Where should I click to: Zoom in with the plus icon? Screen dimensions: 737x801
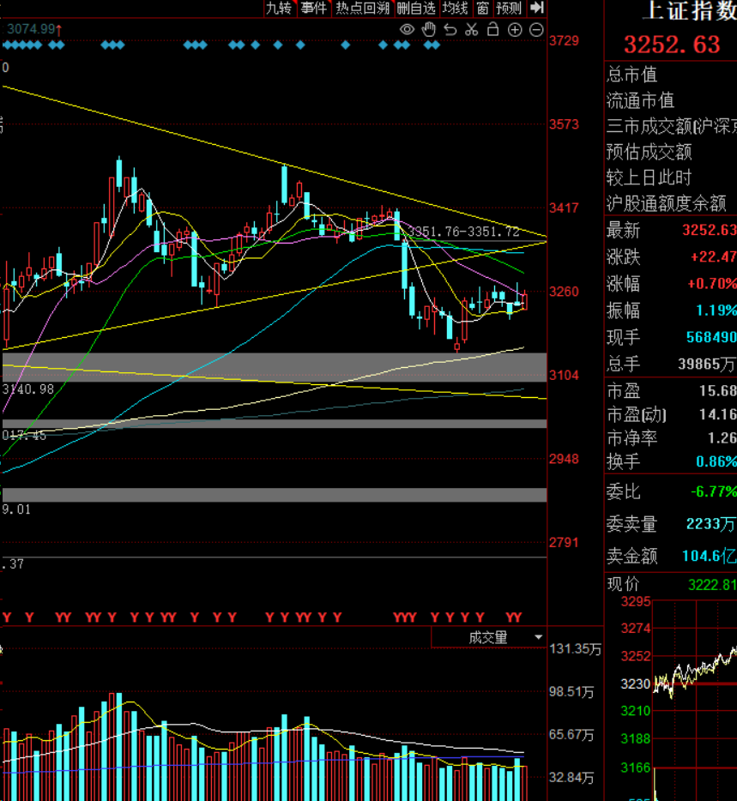515,29
